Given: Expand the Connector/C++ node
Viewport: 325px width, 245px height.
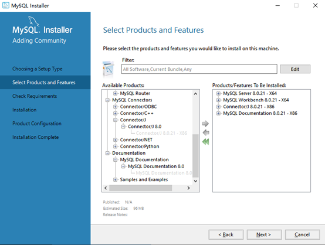Looking at the screenshot, I should click(x=115, y=113).
